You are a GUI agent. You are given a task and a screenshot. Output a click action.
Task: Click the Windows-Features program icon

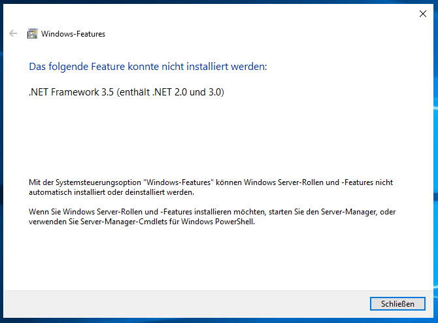tap(33, 33)
